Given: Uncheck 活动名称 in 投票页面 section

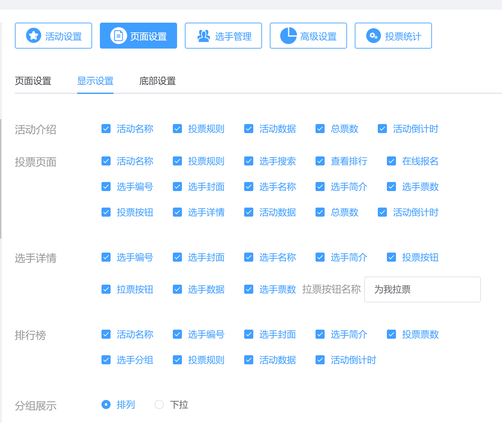Looking at the screenshot, I should [x=106, y=161].
